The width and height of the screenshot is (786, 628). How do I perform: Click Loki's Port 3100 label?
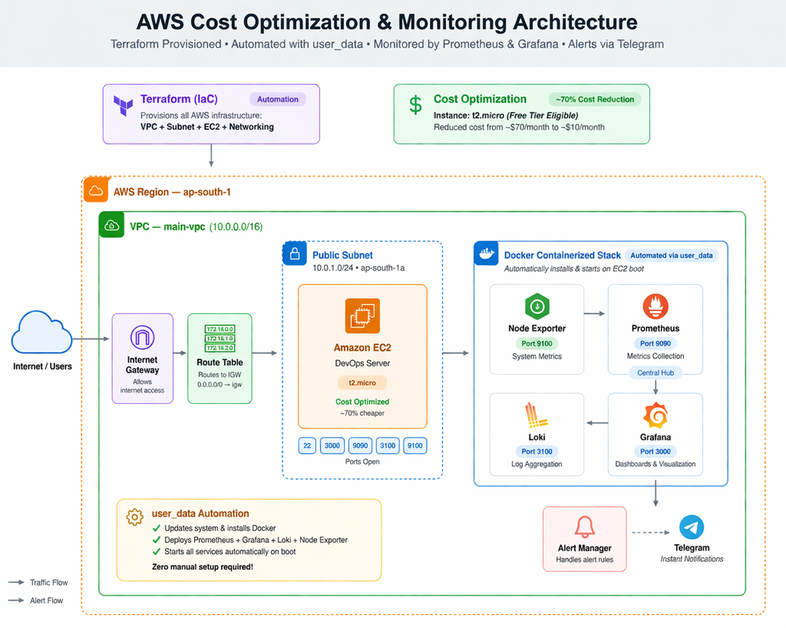[537, 451]
